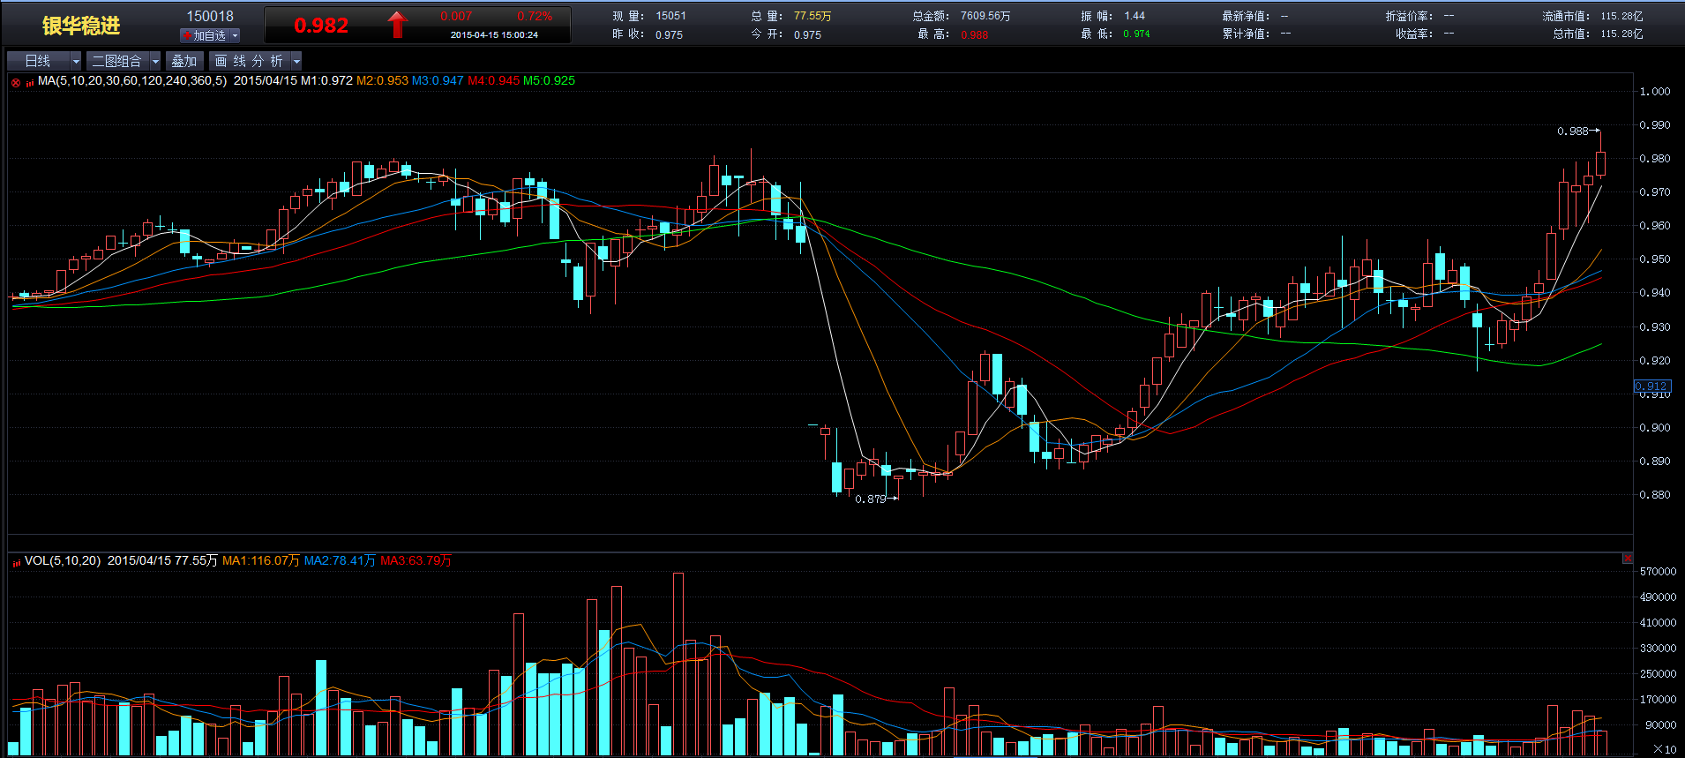Viewport: 1685px width, 758px height.
Task: Expand the 二图组合 layout dropdown arrow
Action: point(155,61)
